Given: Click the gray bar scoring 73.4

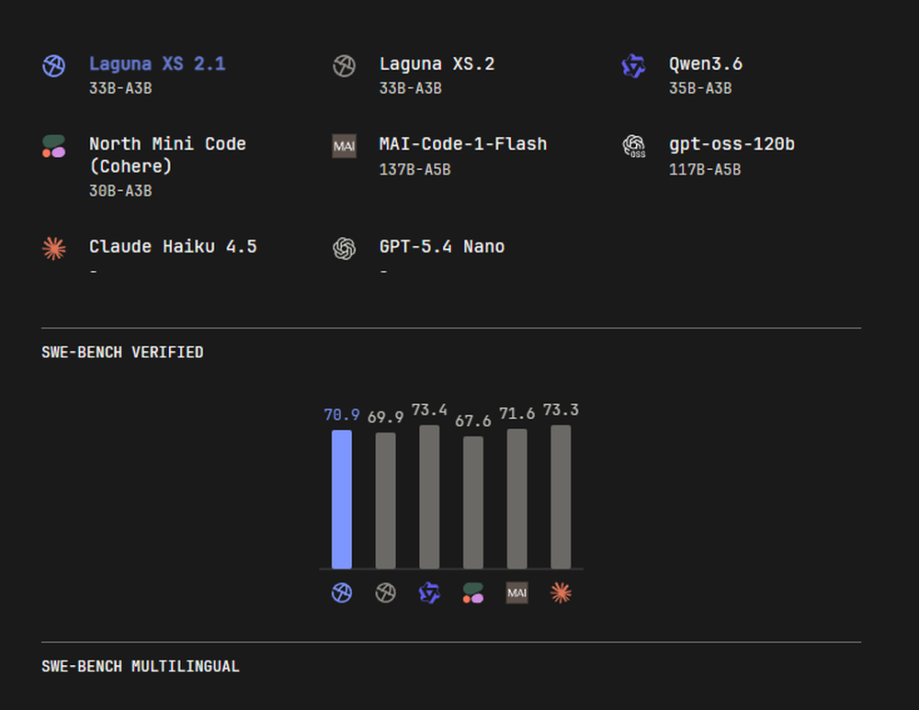Looking at the screenshot, I should (x=429, y=497).
